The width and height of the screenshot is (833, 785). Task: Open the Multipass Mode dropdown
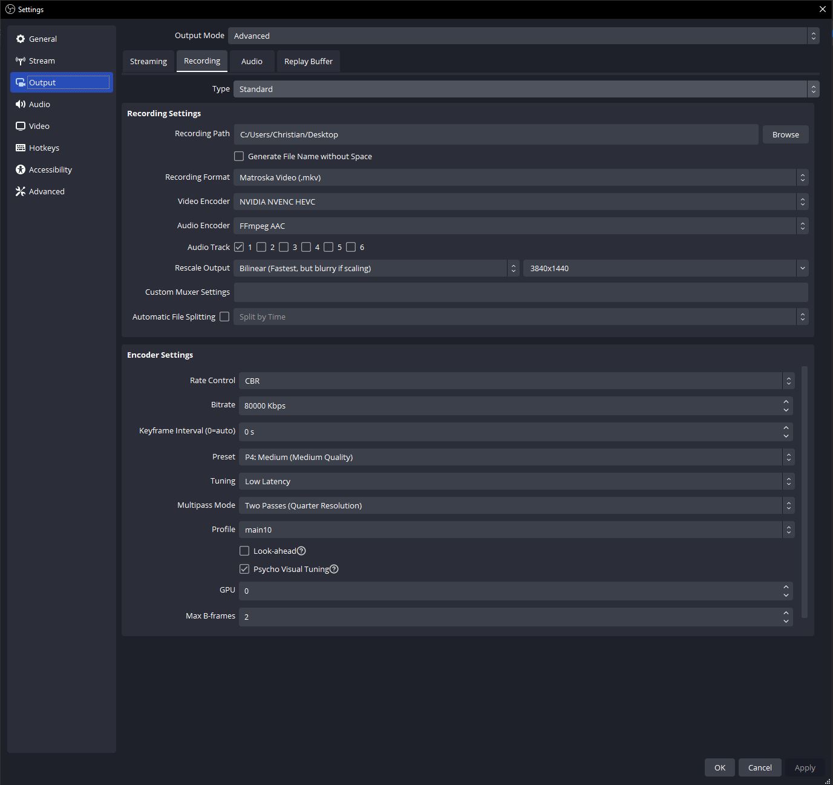tap(517, 505)
